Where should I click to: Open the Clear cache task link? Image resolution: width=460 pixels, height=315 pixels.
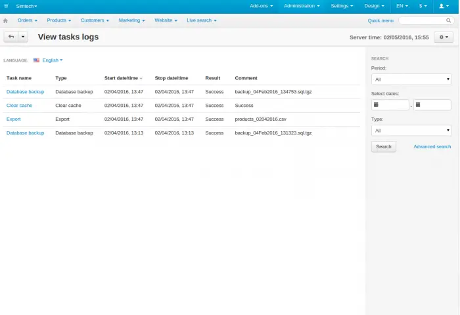(x=19, y=105)
